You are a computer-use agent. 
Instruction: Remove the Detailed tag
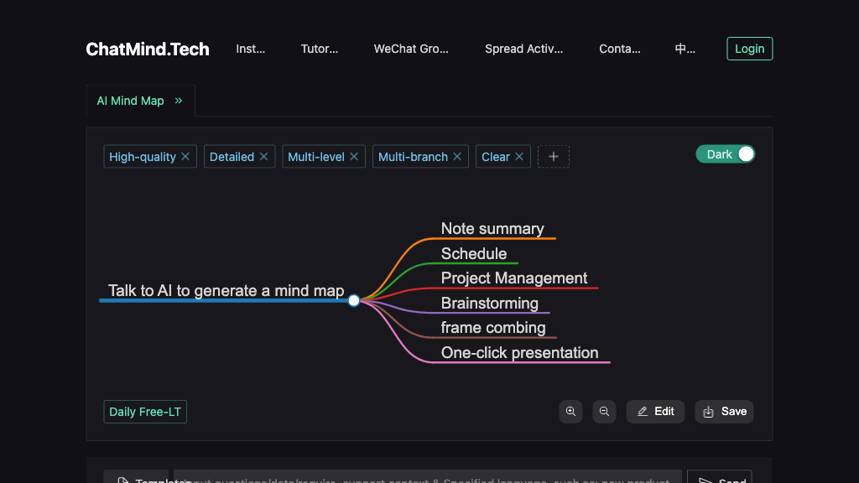coord(263,157)
